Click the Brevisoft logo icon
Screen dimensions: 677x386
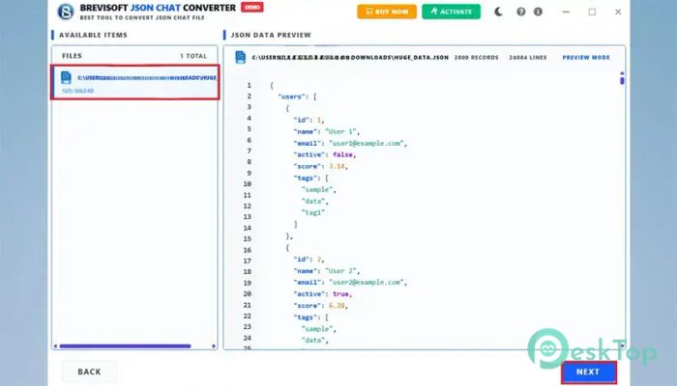tap(66, 12)
